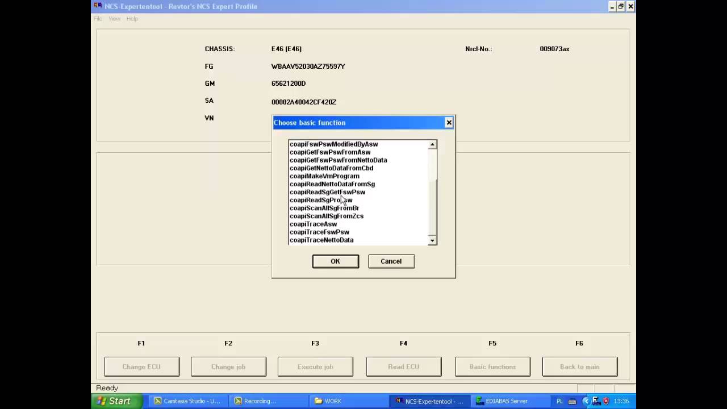Open the File menu
Viewport: 727px width, 409px height.
[98, 19]
